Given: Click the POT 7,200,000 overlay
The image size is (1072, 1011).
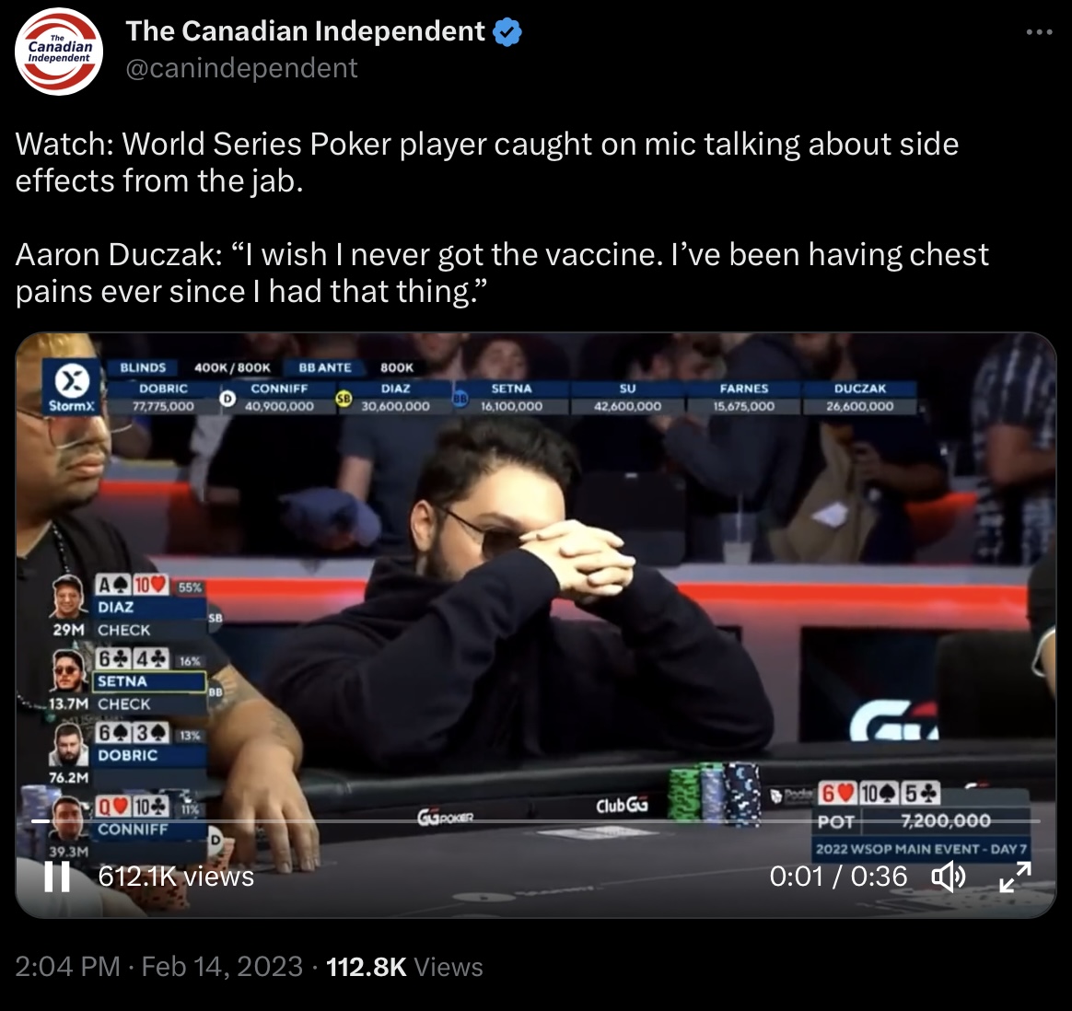Looking at the screenshot, I should tap(923, 821).
